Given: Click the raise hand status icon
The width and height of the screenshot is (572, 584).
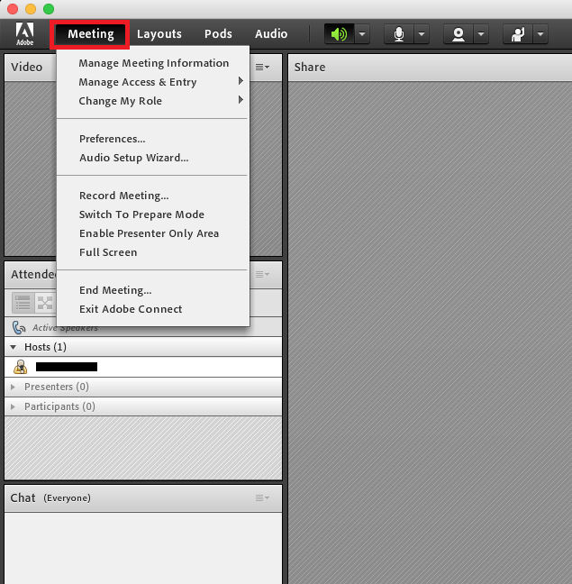Looking at the screenshot, I should pos(518,34).
